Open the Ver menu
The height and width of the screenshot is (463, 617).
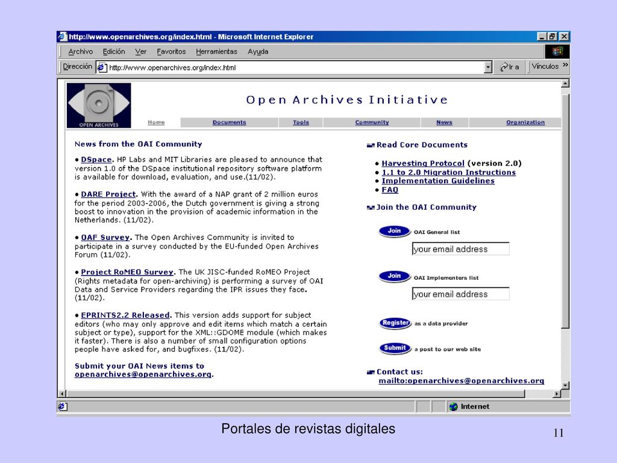(140, 52)
